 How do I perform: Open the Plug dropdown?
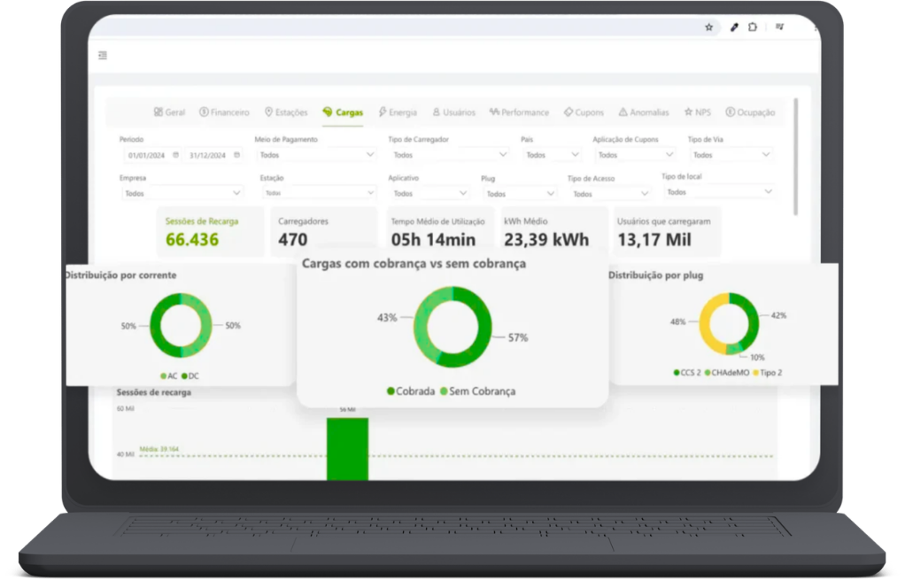tap(520, 194)
